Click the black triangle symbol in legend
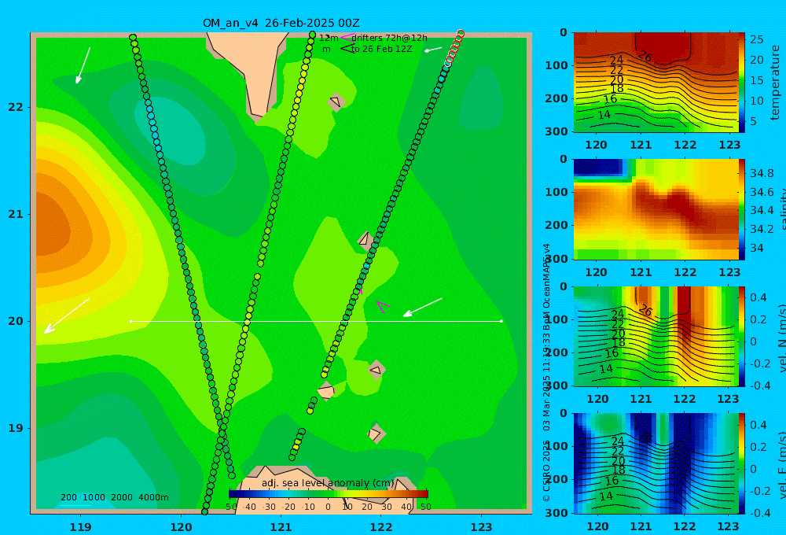Image resolution: width=786 pixels, height=535 pixels. coord(347,48)
